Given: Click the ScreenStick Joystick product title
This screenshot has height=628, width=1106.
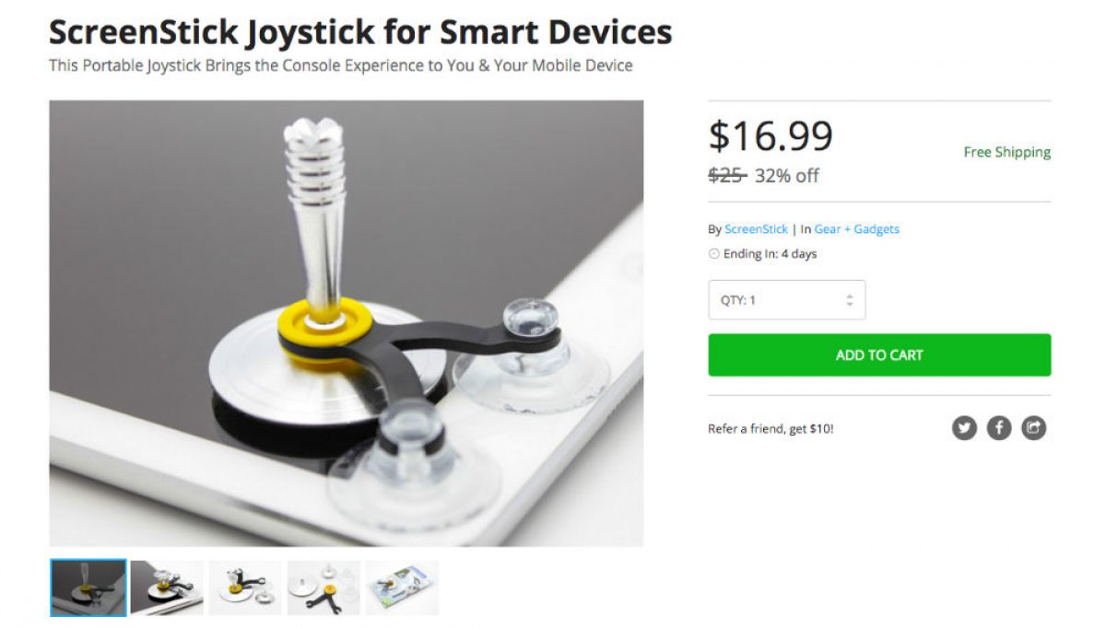Looking at the screenshot, I should [360, 33].
